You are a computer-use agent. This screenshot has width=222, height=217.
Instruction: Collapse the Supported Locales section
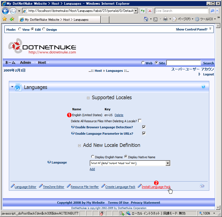pos(88,98)
